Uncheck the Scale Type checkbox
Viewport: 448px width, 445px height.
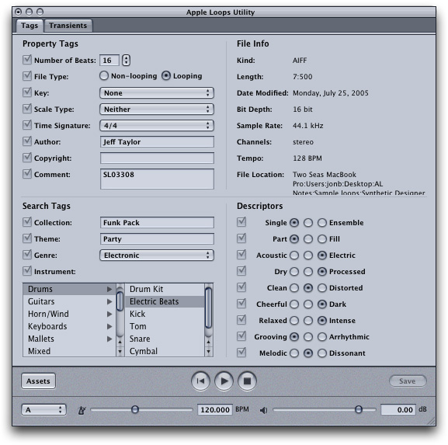pos(27,109)
